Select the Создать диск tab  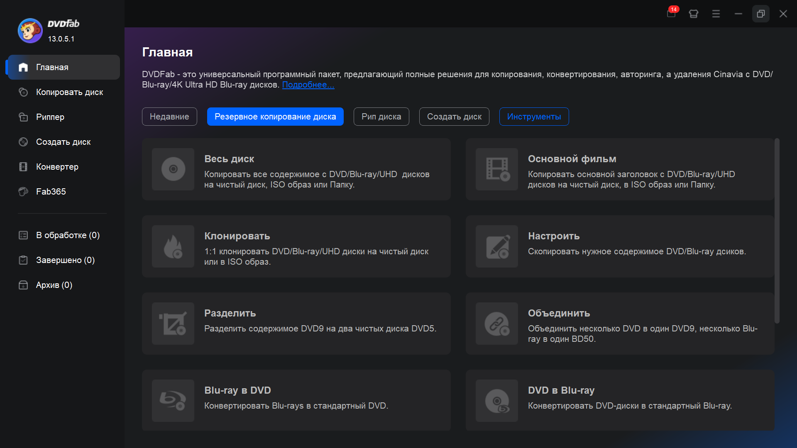[x=454, y=117]
